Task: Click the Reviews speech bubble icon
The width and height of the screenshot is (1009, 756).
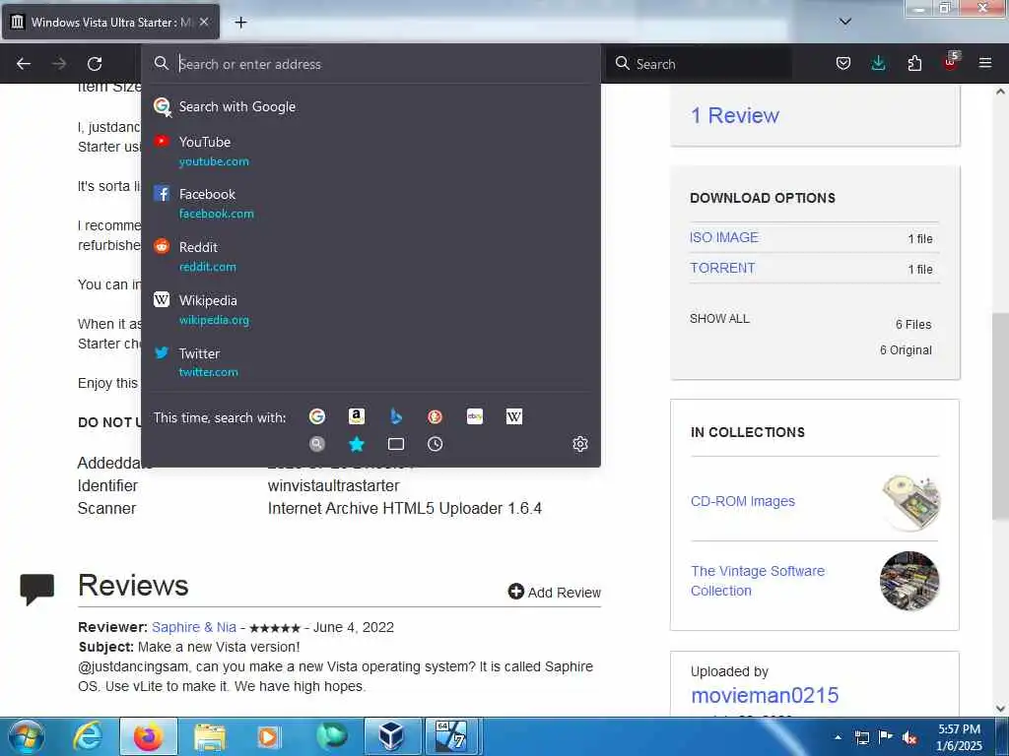Action: pos(36,589)
